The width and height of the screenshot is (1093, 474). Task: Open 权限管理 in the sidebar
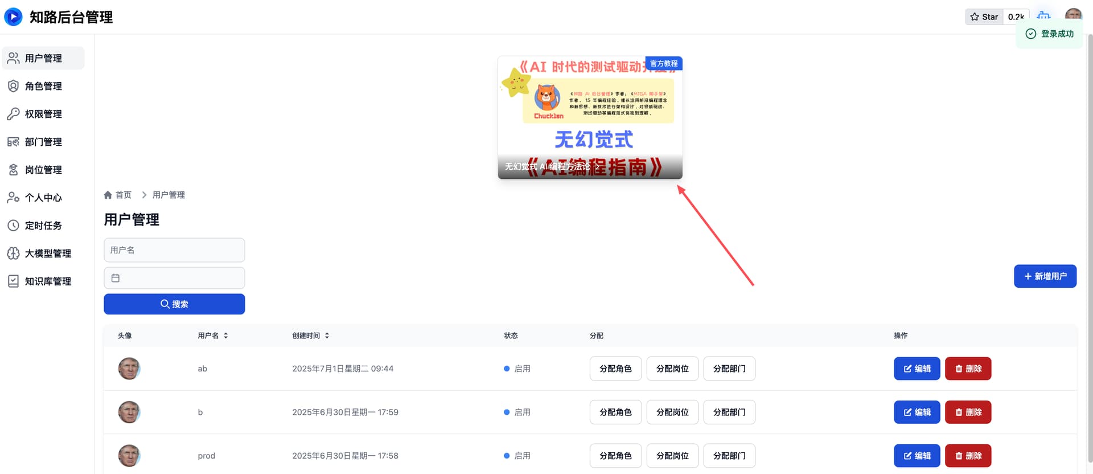(x=43, y=114)
